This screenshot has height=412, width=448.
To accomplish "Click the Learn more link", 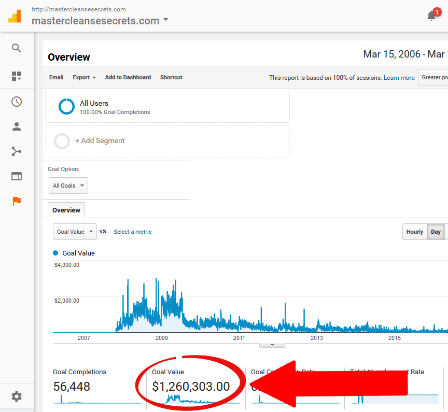I will (399, 78).
